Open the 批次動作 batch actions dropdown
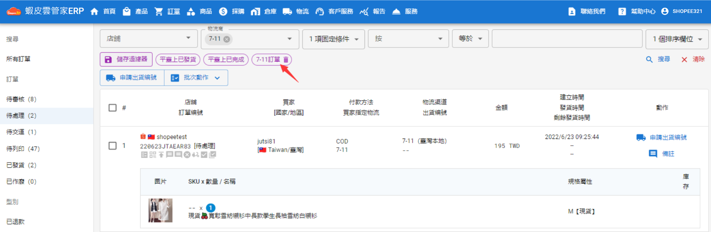 click(196, 78)
